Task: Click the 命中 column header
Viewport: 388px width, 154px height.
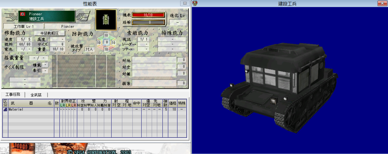Action: click(136, 103)
